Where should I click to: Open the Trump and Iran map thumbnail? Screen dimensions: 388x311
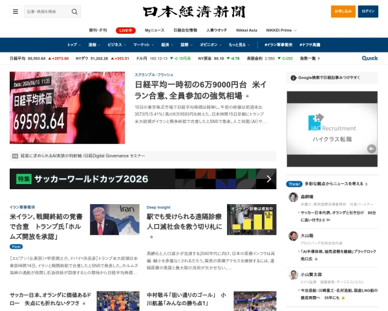click(x=114, y=220)
